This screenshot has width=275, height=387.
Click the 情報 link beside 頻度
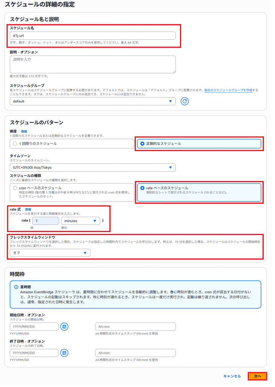pos(24,132)
